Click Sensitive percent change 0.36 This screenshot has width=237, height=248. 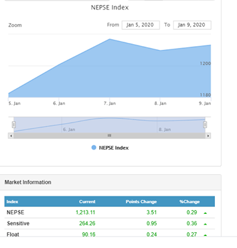(x=192, y=223)
